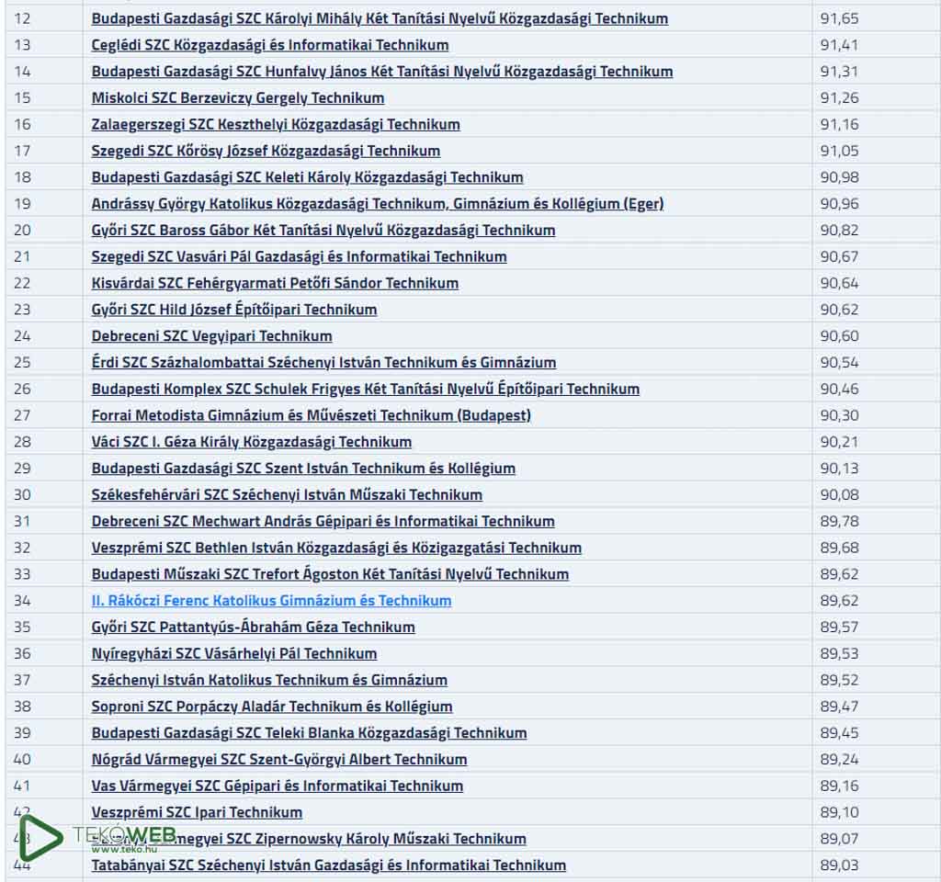
Task: Select score value 89,78
Action: [x=839, y=520]
